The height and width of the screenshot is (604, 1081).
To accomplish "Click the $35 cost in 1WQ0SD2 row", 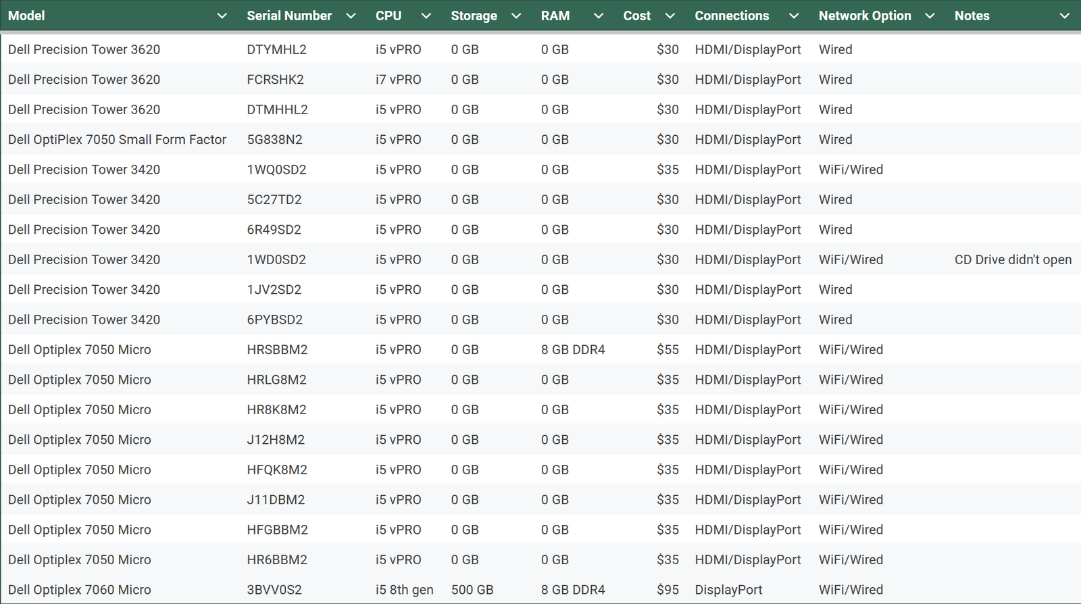I will click(668, 170).
